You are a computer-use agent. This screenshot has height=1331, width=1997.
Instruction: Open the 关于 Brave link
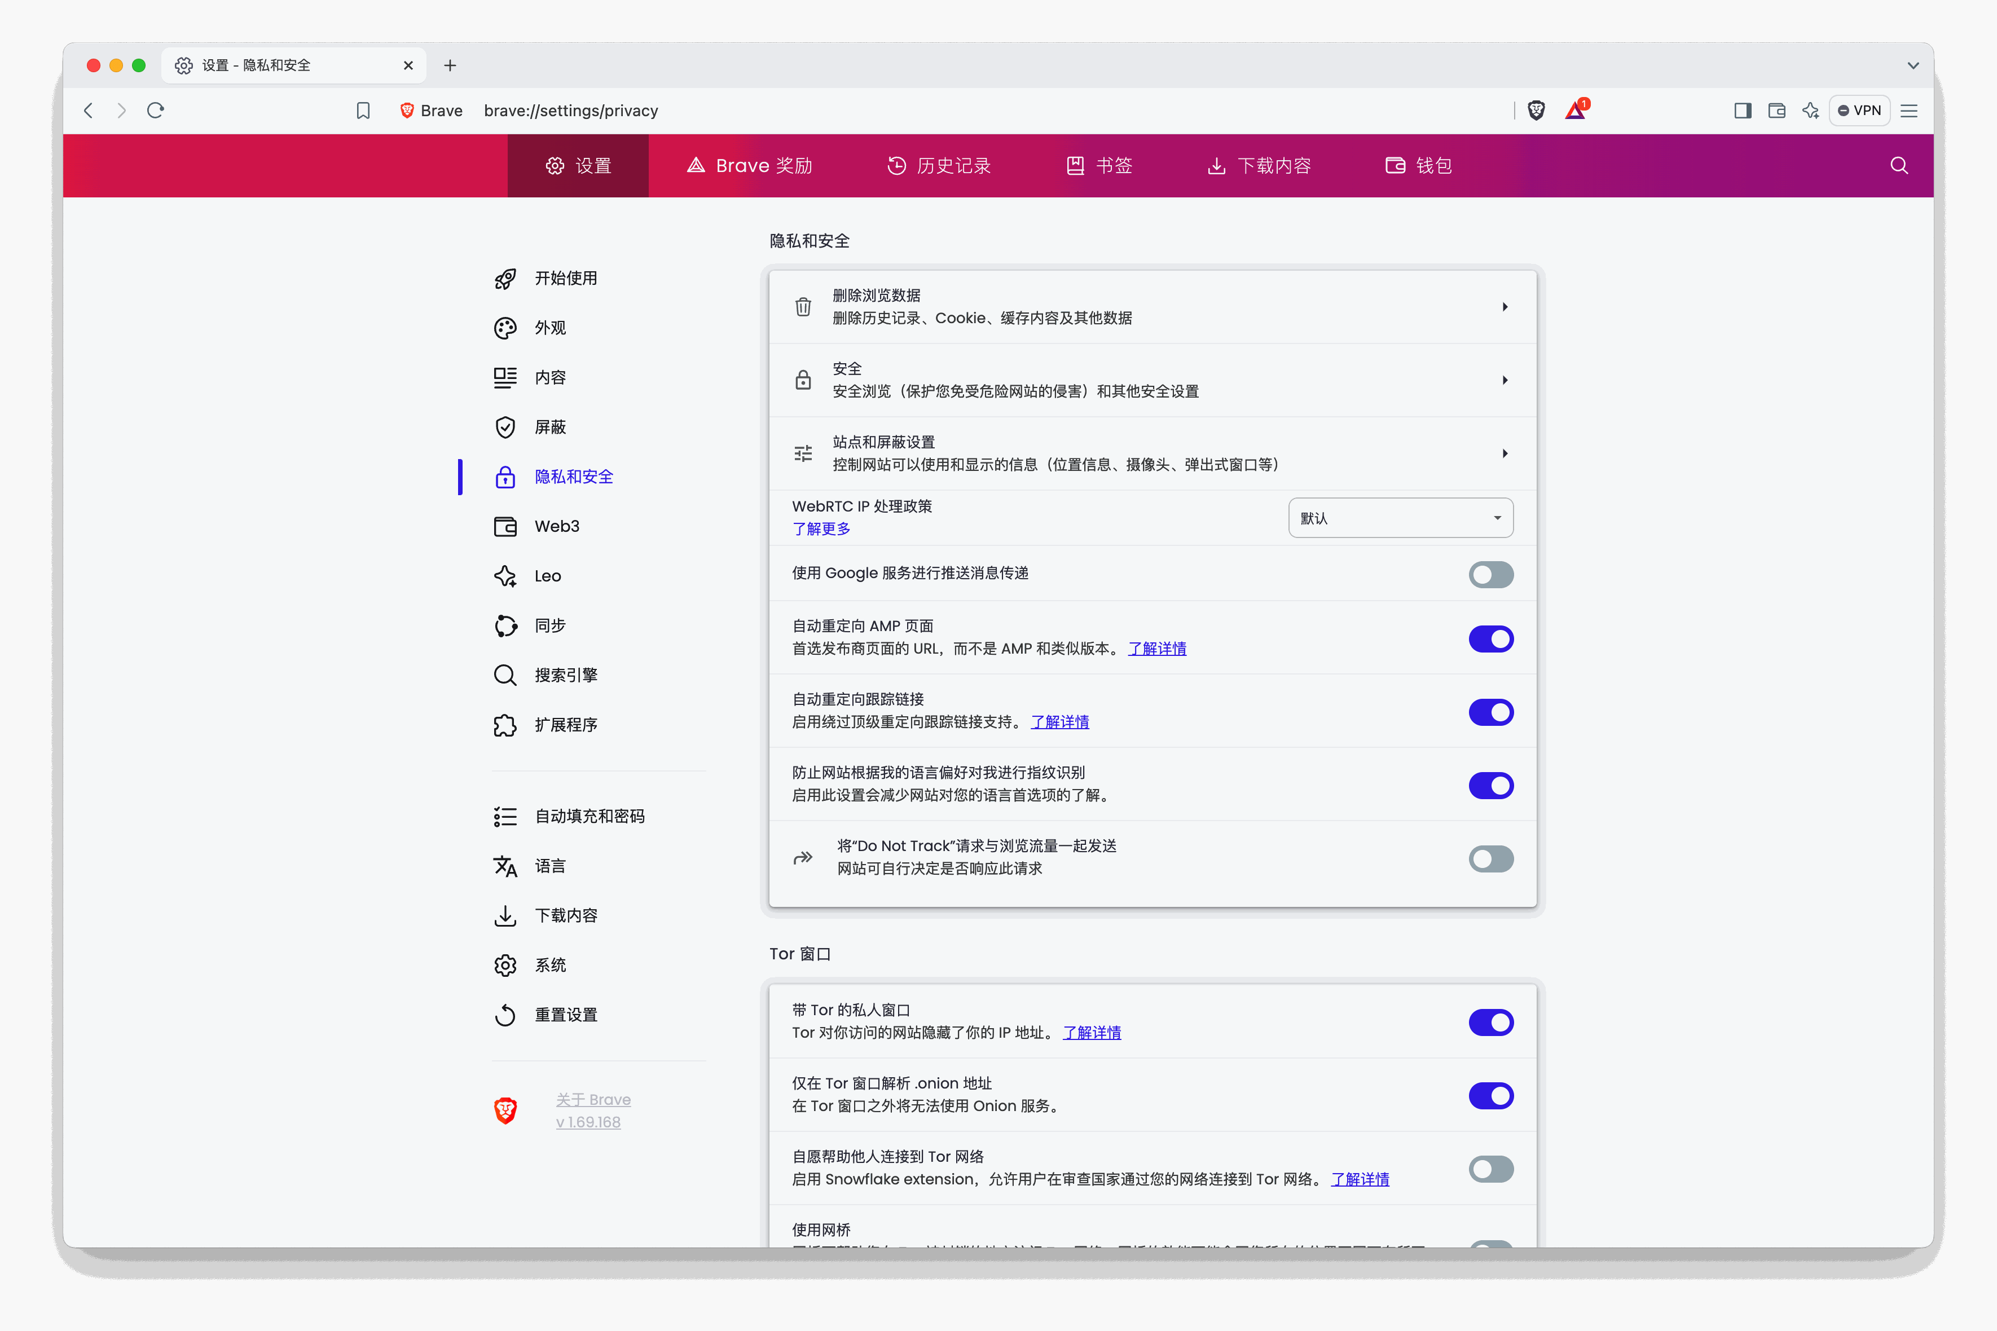click(593, 1099)
